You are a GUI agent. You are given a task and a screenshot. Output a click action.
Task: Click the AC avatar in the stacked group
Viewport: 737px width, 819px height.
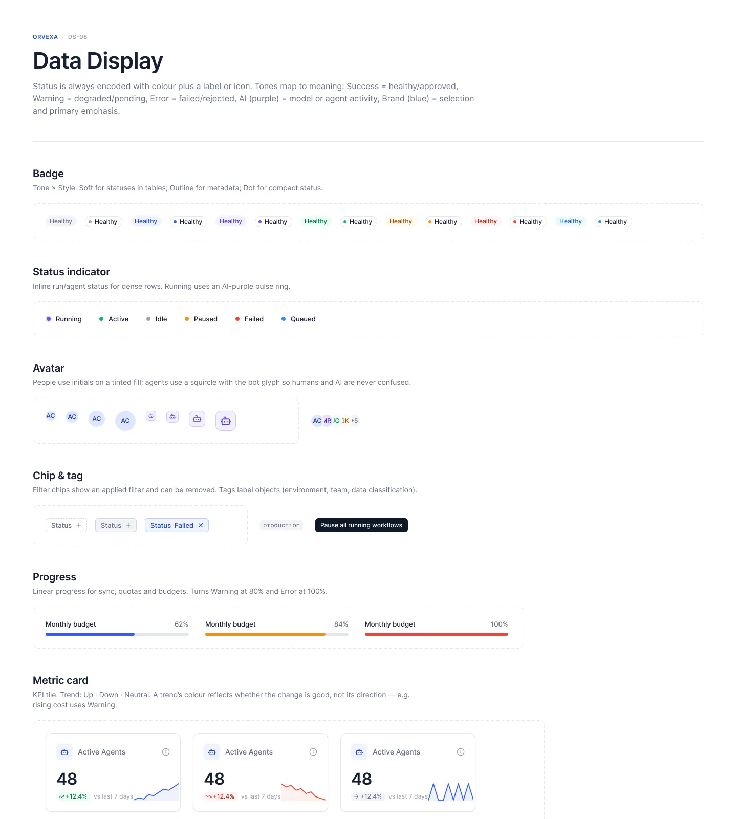(317, 421)
